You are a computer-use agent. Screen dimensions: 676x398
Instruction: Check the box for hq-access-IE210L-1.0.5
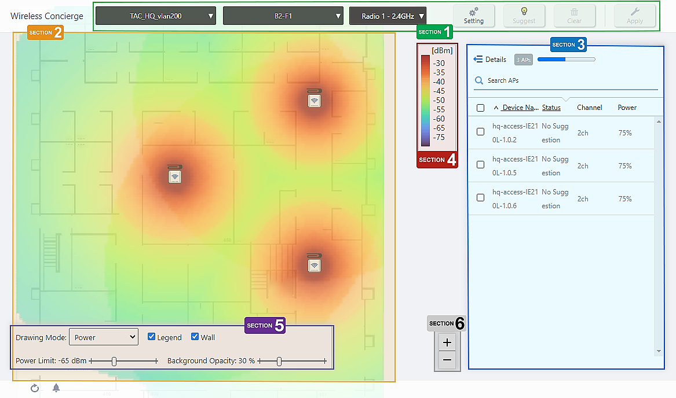(x=480, y=165)
